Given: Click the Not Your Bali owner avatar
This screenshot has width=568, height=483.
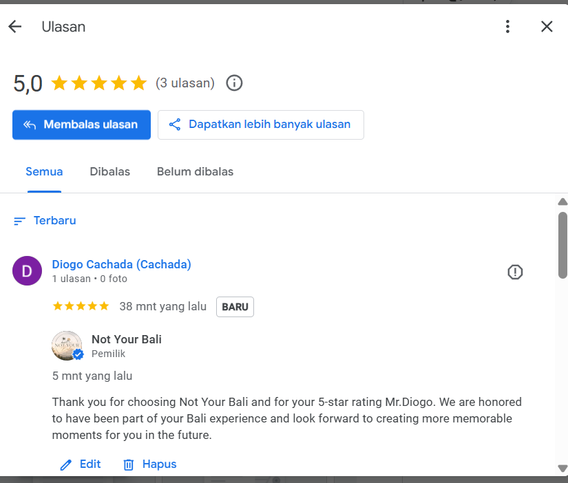Looking at the screenshot, I should click(67, 345).
